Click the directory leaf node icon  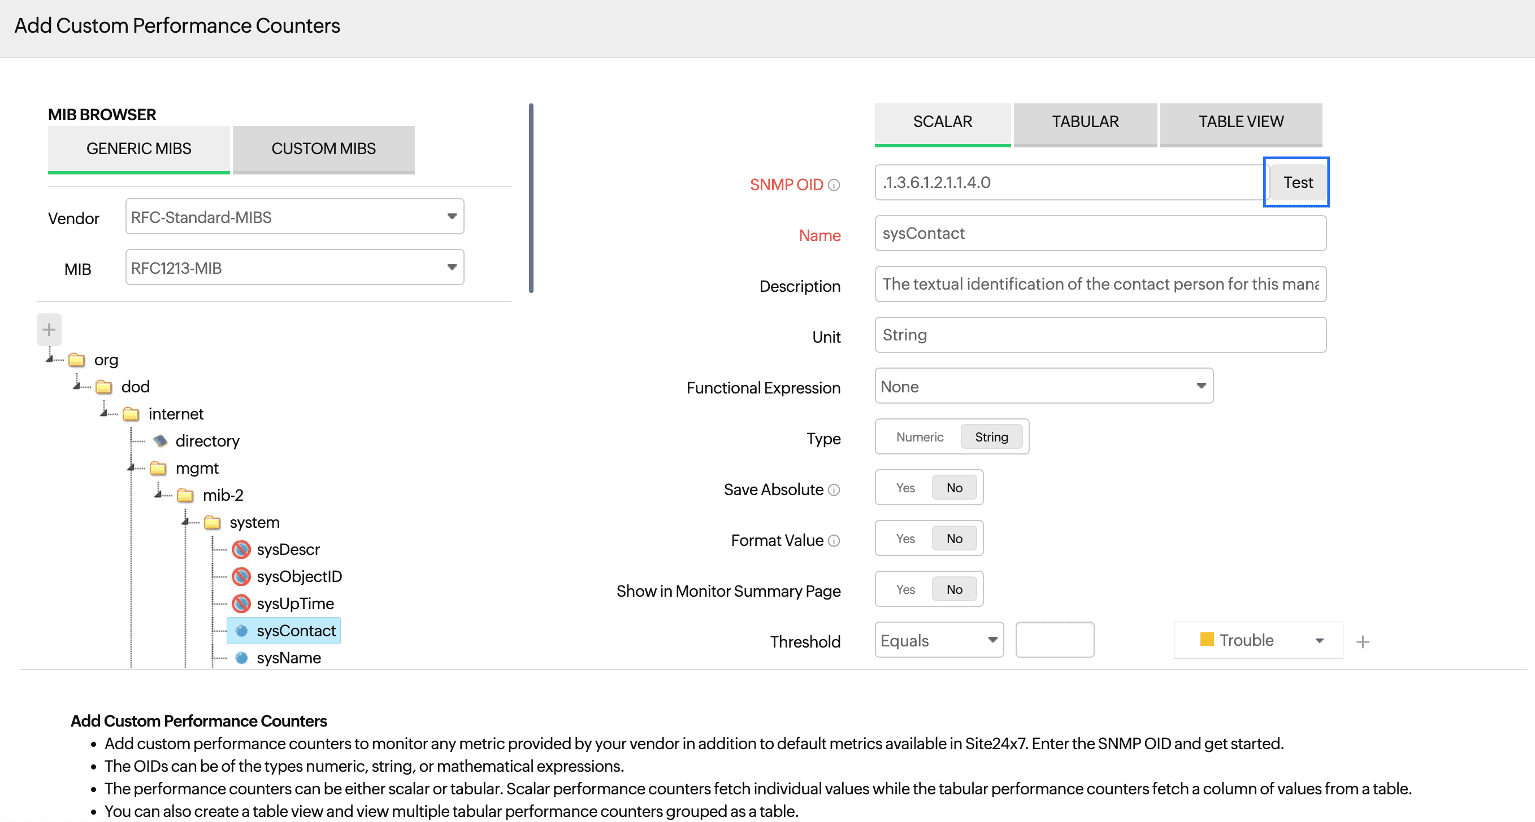160,441
